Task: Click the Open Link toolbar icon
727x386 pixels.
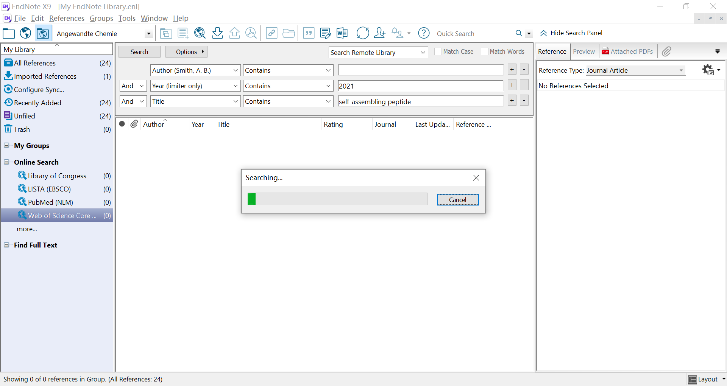Action: coord(271,33)
